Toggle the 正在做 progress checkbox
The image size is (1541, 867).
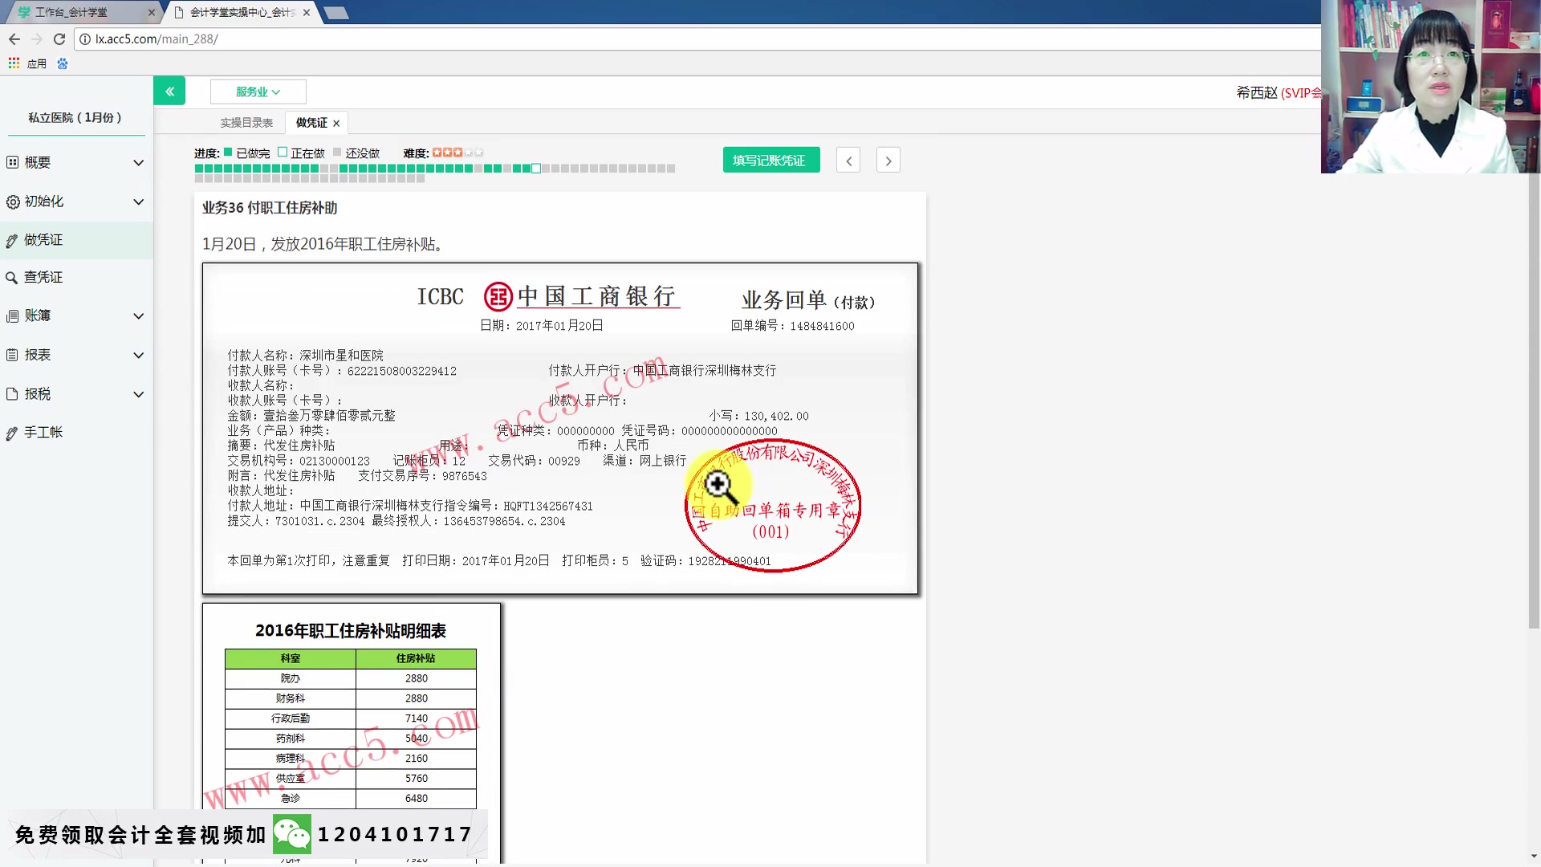[283, 151]
